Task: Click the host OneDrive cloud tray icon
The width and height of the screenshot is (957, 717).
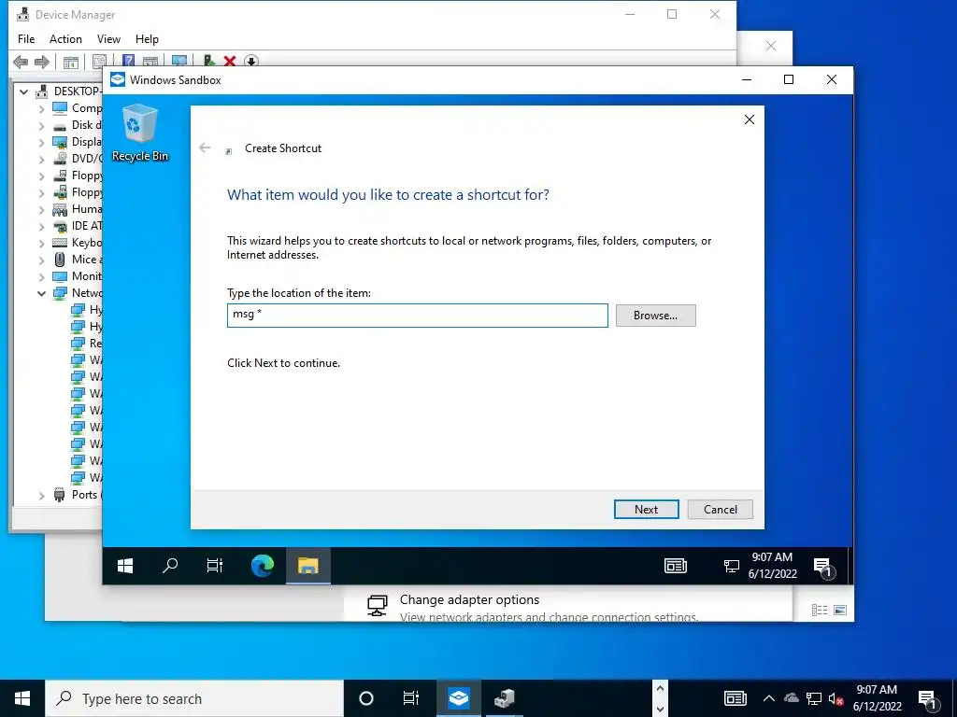Action: pyautogui.click(x=791, y=698)
